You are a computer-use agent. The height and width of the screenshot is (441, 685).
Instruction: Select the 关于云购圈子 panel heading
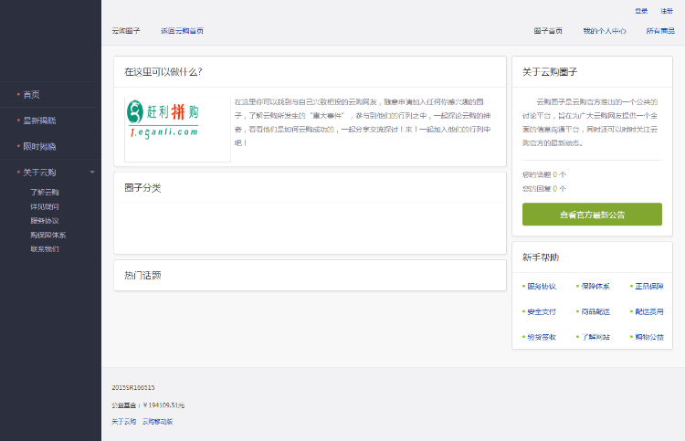pos(550,72)
